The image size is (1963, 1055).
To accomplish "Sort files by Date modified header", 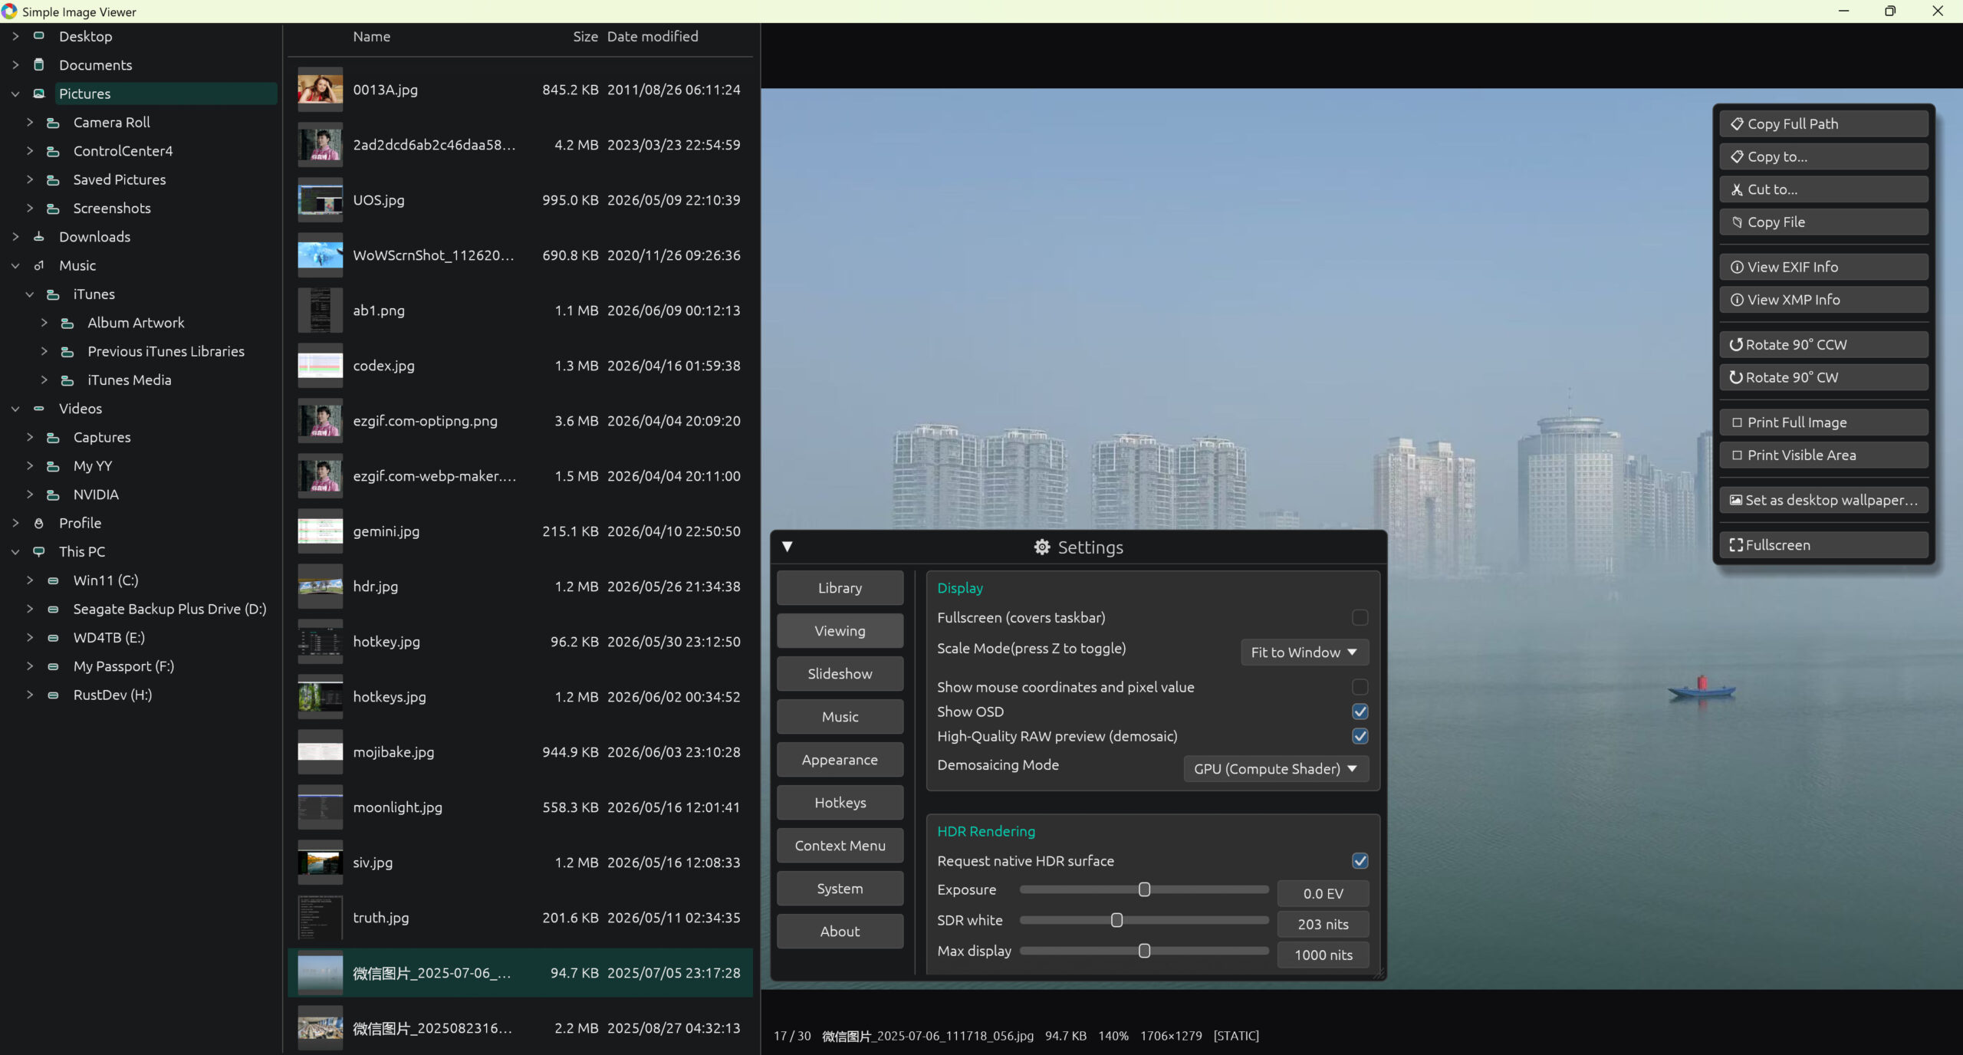I will pyautogui.click(x=653, y=36).
